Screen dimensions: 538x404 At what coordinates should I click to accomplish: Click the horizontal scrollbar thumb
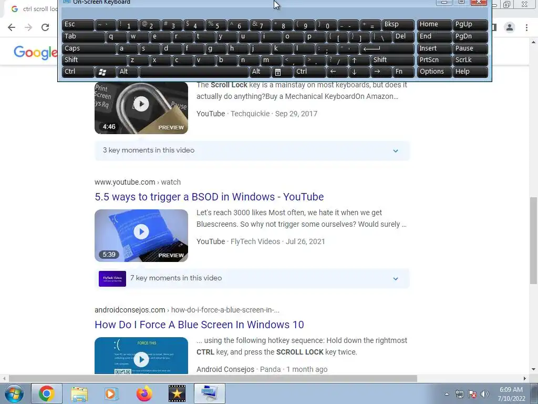coord(213,378)
